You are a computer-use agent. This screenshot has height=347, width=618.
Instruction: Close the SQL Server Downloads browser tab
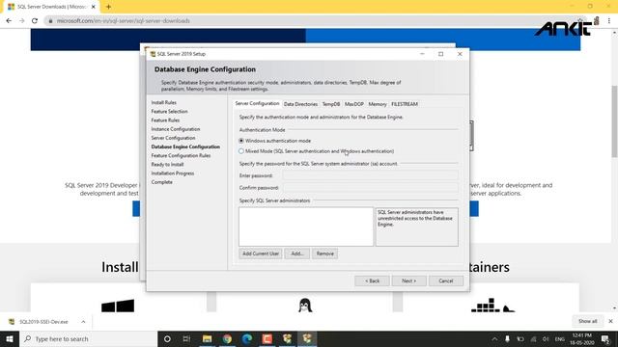(94, 7)
